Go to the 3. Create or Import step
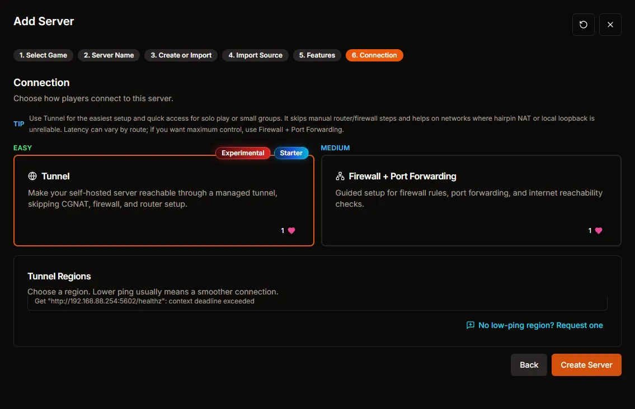Viewport: 635px width, 409px height. pos(181,55)
